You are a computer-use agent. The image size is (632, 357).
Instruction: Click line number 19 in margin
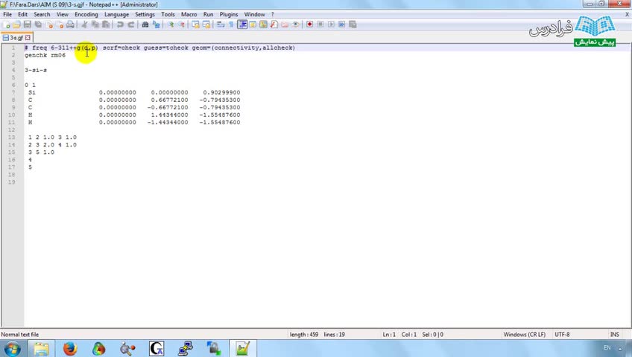(x=12, y=182)
